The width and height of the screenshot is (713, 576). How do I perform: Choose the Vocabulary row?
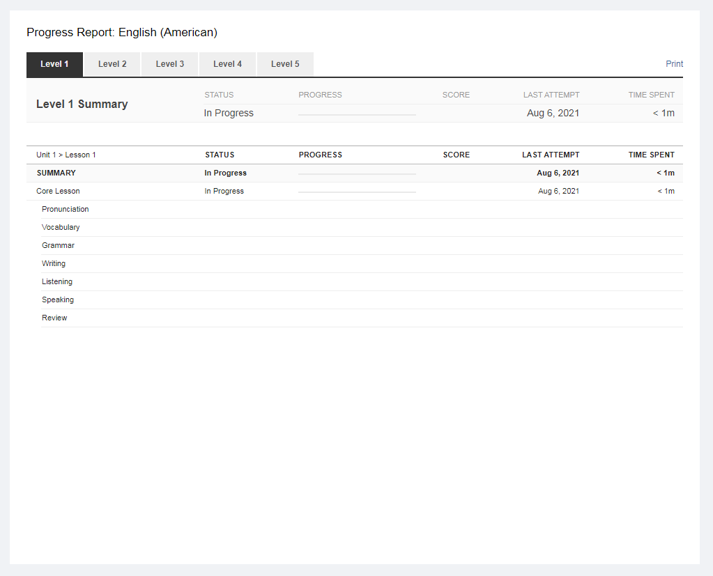click(x=61, y=228)
